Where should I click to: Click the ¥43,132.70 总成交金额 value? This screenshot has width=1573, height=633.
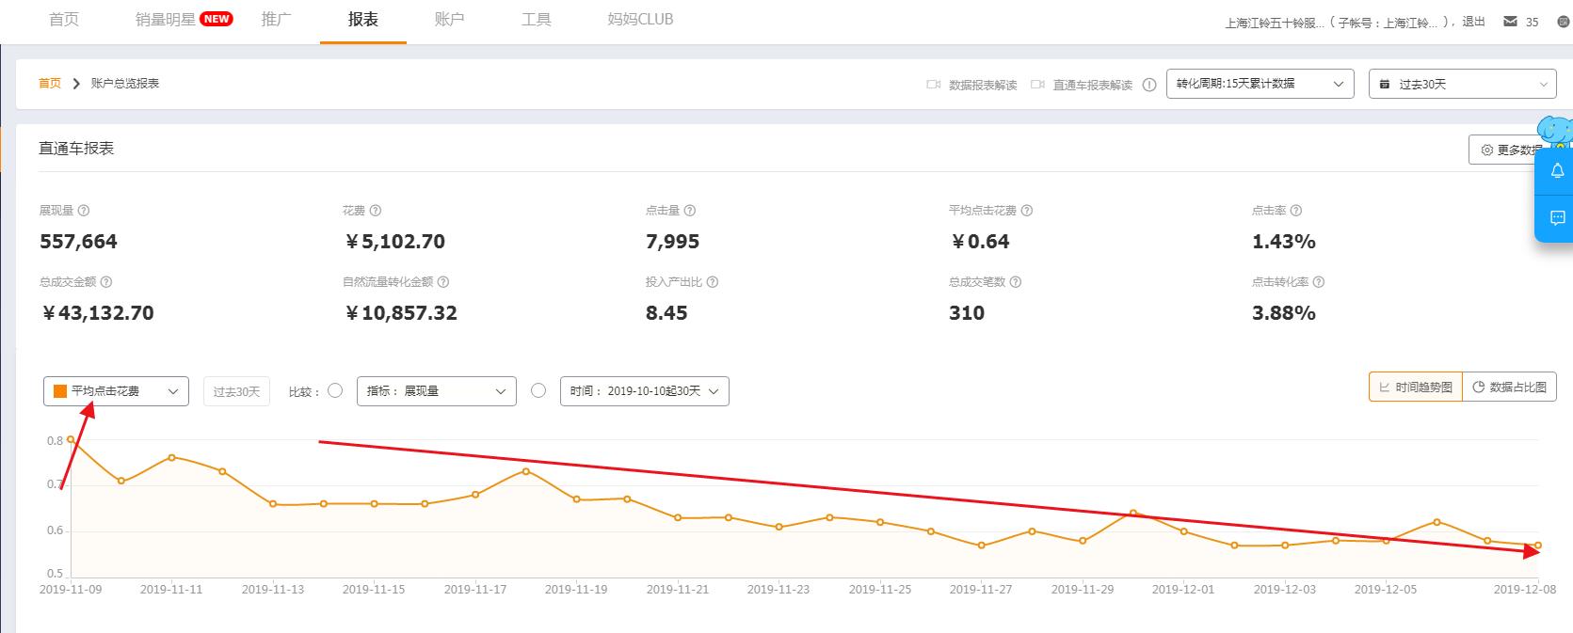pos(98,313)
